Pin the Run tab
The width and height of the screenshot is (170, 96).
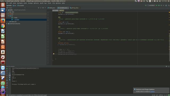click(x=7, y=83)
